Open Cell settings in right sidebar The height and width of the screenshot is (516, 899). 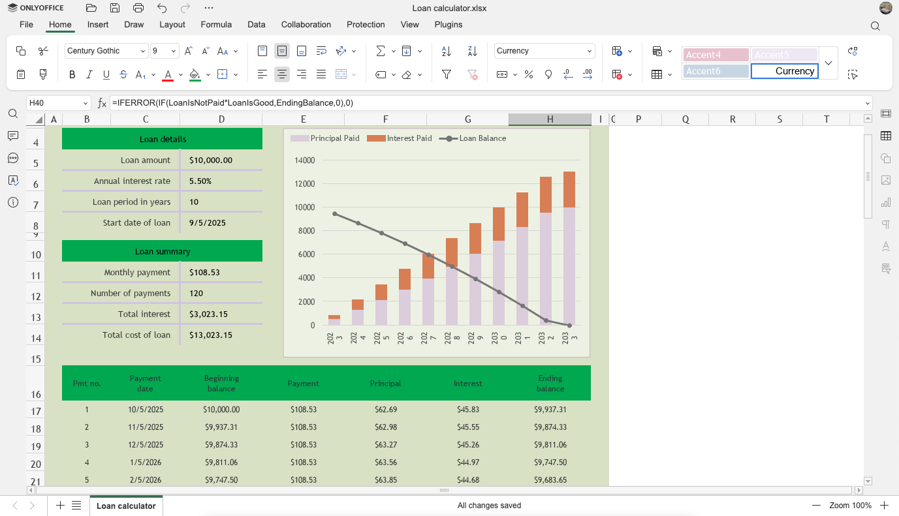(886, 114)
